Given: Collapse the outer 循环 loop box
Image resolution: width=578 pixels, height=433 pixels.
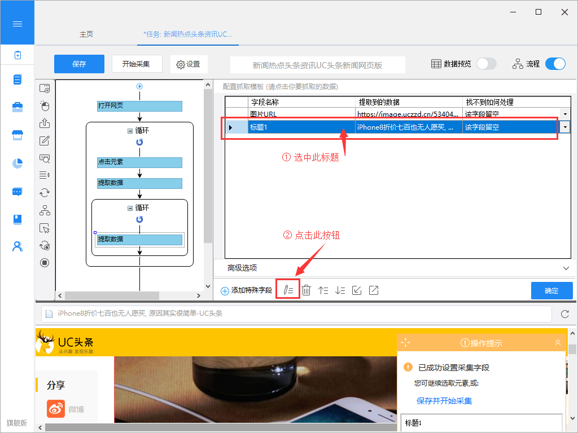Looking at the screenshot, I should [130, 131].
